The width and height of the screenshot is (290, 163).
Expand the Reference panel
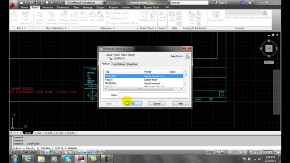pyautogui.click(x=107, y=28)
